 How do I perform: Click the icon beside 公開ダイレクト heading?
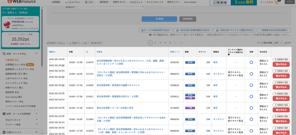click(x=4, y=132)
